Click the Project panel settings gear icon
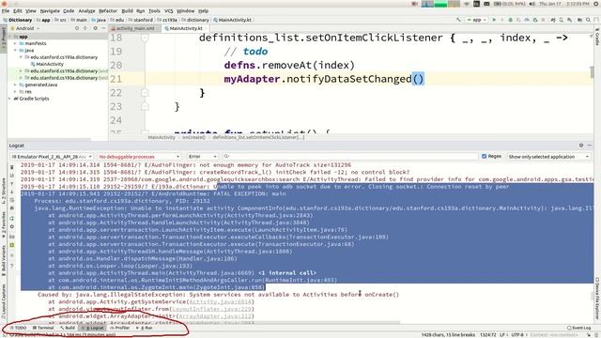Viewport: 601px width, 338px height. [96, 28]
